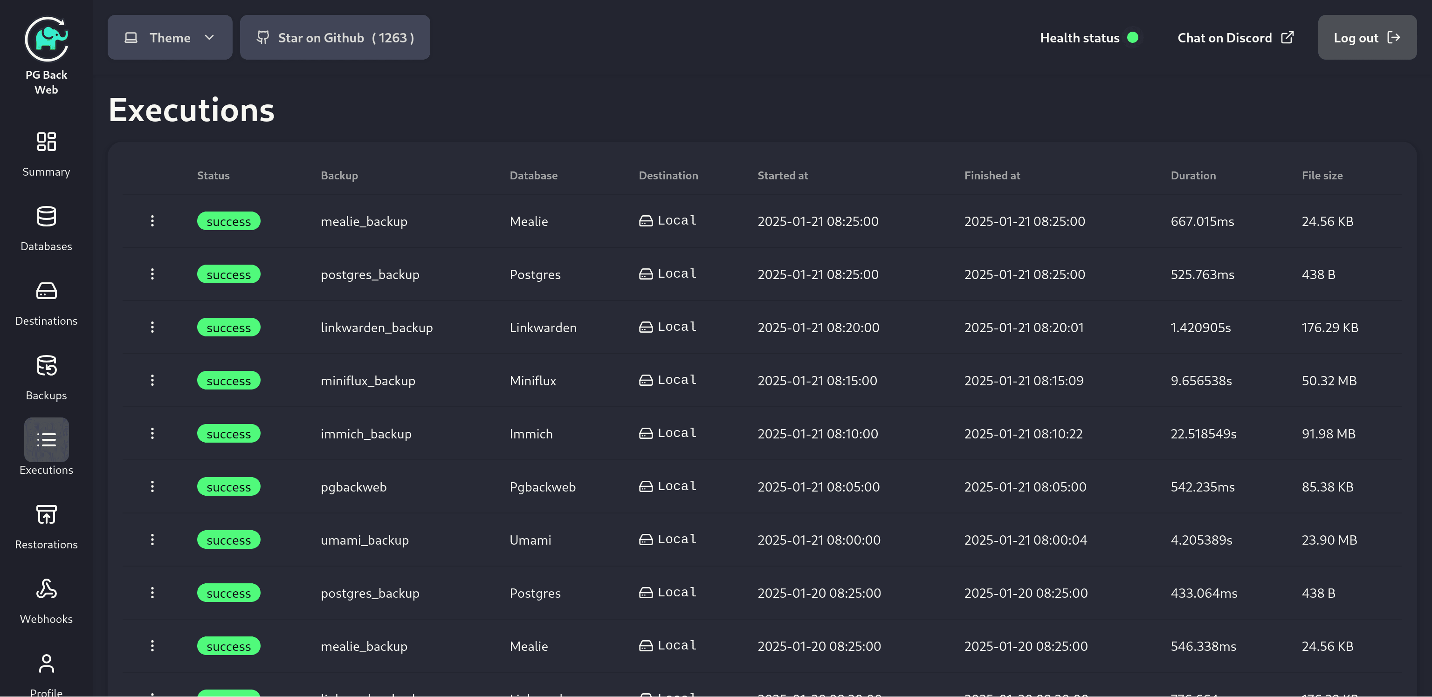Screen dimensions: 1432x697
Task: Go to Backups menu label
Action: pos(46,395)
